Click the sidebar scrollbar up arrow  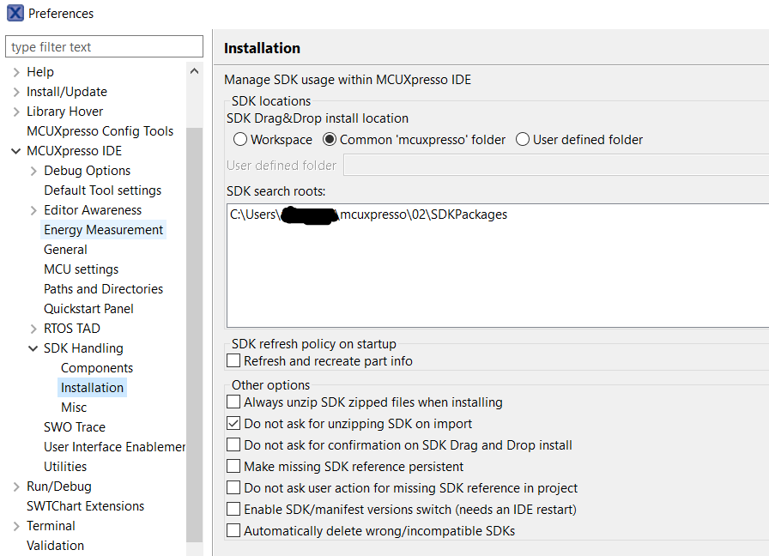(194, 70)
